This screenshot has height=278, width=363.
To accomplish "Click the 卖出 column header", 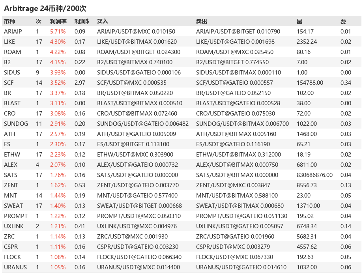I will click(201, 22).
